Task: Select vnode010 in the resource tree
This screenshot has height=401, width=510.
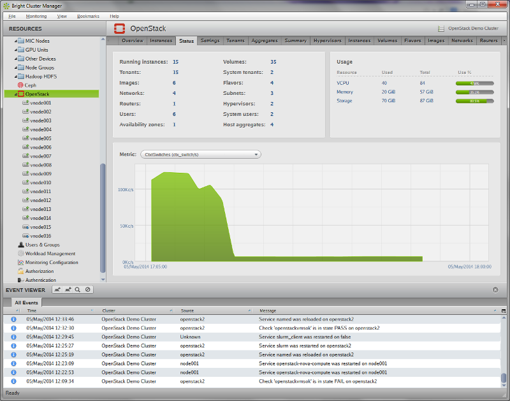Action: (x=41, y=182)
